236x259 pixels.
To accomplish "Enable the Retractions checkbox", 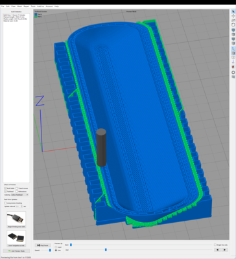I will (17, 192).
